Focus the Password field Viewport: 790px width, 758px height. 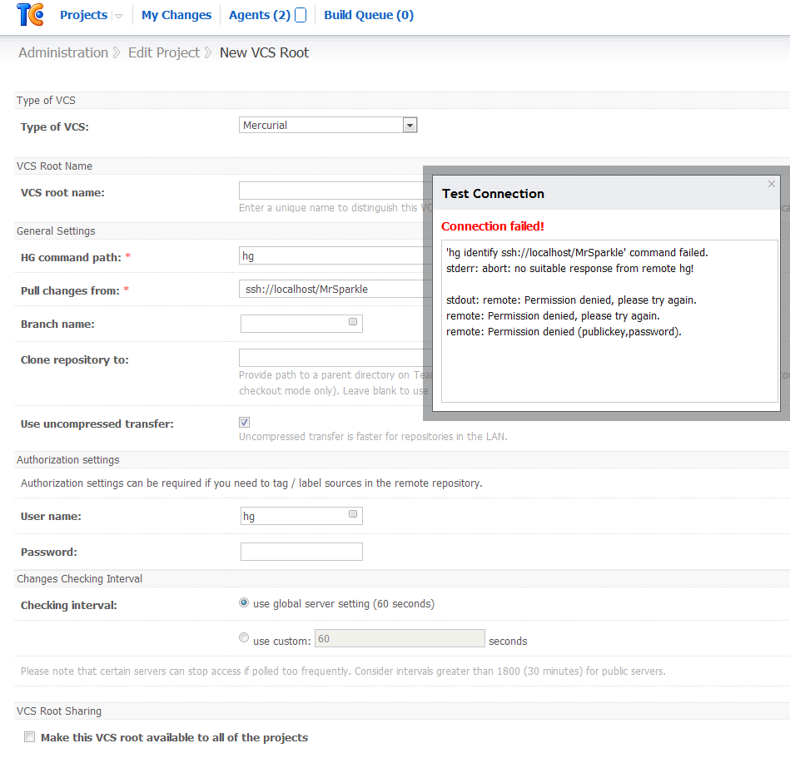click(x=301, y=552)
